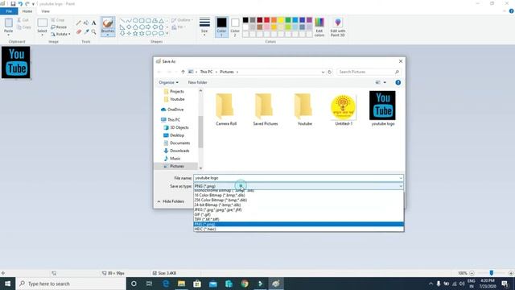Screen dimensions: 515x290
Task: Click the Undo arrow in title bar
Action: 20,4
